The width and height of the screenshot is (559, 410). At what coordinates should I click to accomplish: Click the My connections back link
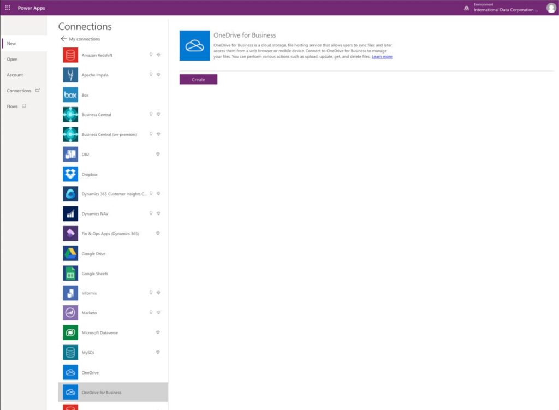tap(84, 39)
